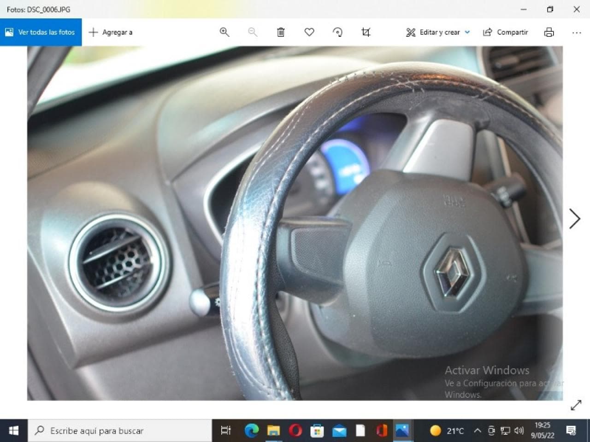Open Ver todas las fotos

pyautogui.click(x=41, y=32)
